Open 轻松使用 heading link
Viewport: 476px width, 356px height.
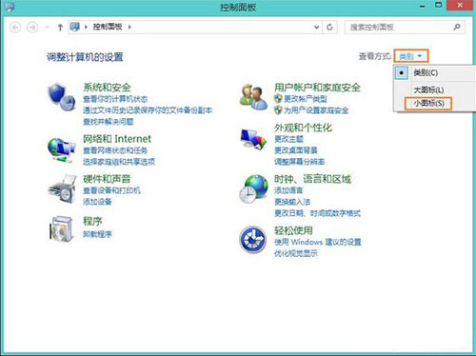pos(294,230)
